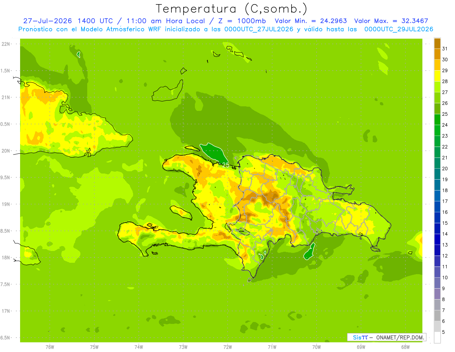455x352 pixels.
Task: Click the latitude axis label "21N"
Action: pyautogui.click(x=5, y=98)
